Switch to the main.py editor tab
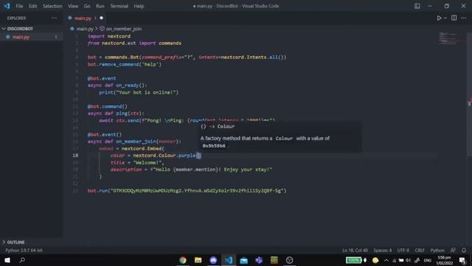 coord(83,18)
